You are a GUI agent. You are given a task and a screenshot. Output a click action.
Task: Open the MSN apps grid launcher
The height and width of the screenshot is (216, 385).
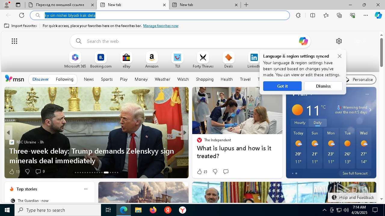click(14, 41)
